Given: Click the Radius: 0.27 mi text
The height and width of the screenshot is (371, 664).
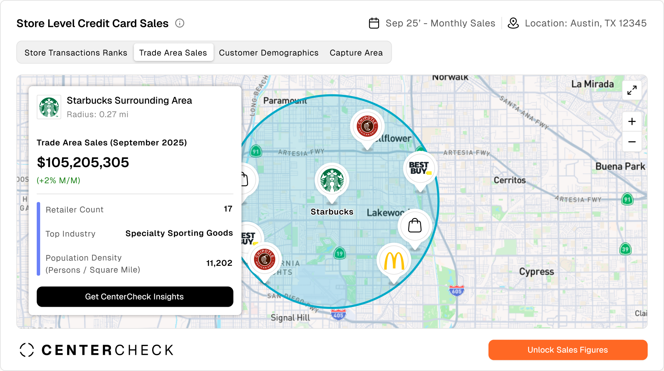Looking at the screenshot, I should click(x=98, y=115).
